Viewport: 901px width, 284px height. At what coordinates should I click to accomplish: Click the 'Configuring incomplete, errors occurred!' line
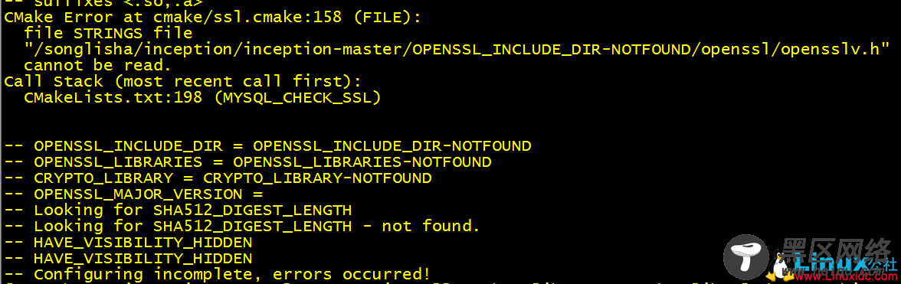click(218, 274)
